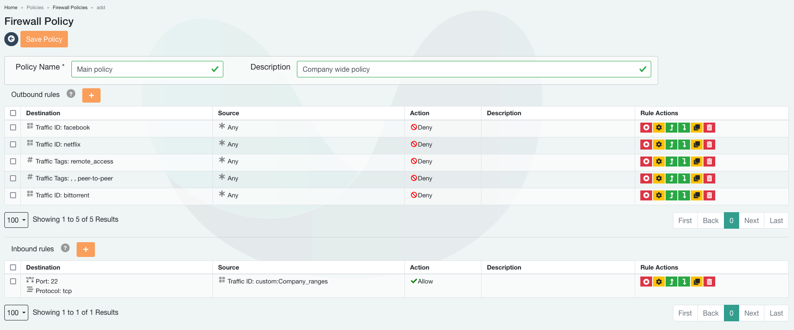
Task: Move the netflix rule up
Action: pos(672,144)
